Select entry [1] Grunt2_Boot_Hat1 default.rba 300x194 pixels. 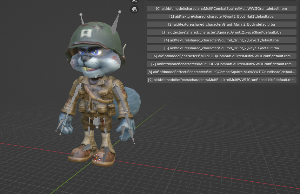click(221, 16)
